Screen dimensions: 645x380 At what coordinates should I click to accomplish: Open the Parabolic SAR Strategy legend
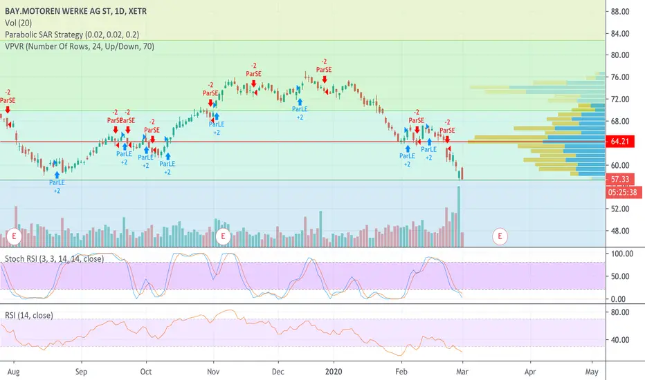(x=72, y=35)
